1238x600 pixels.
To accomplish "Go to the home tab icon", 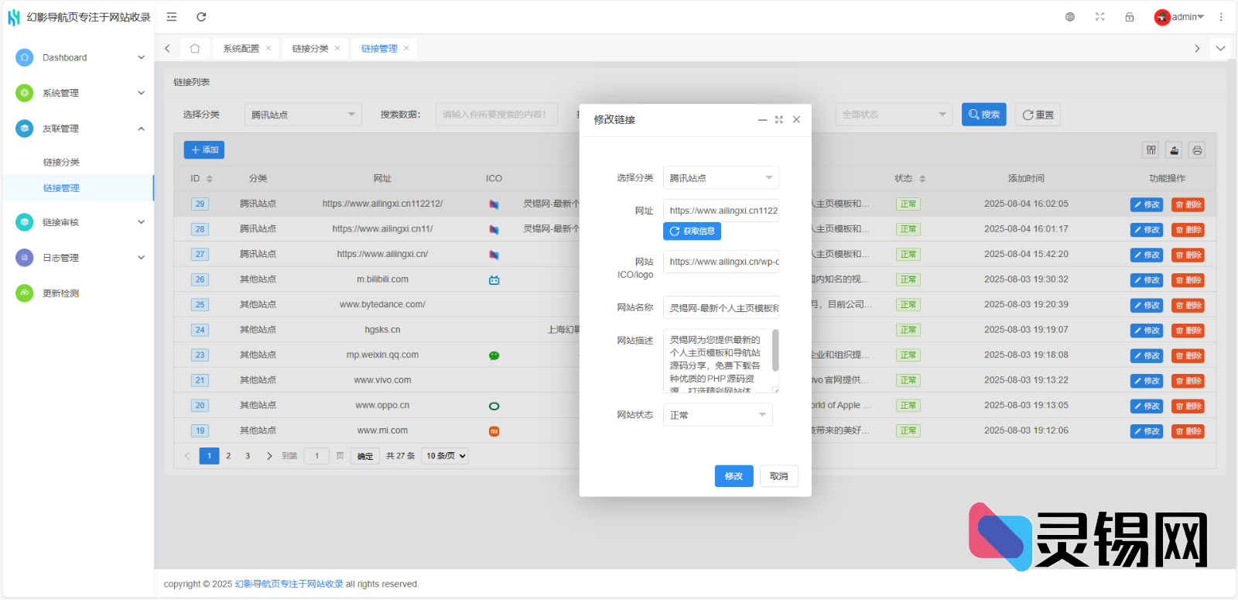I will click(195, 49).
